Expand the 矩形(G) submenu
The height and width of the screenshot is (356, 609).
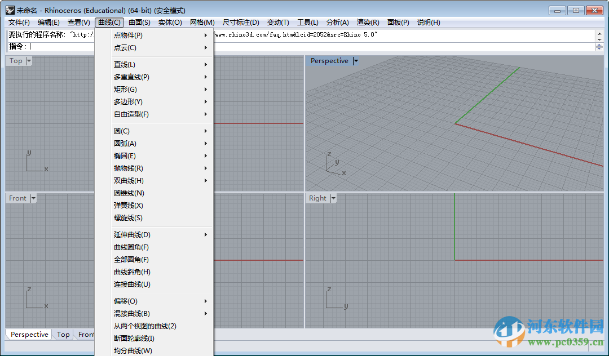click(x=154, y=90)
